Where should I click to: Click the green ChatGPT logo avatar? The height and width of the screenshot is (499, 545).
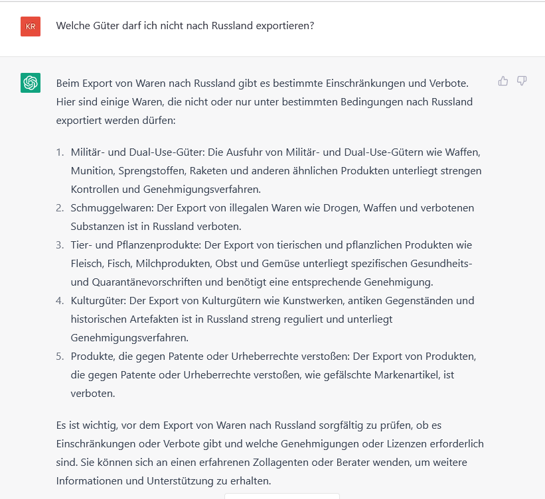30,83
